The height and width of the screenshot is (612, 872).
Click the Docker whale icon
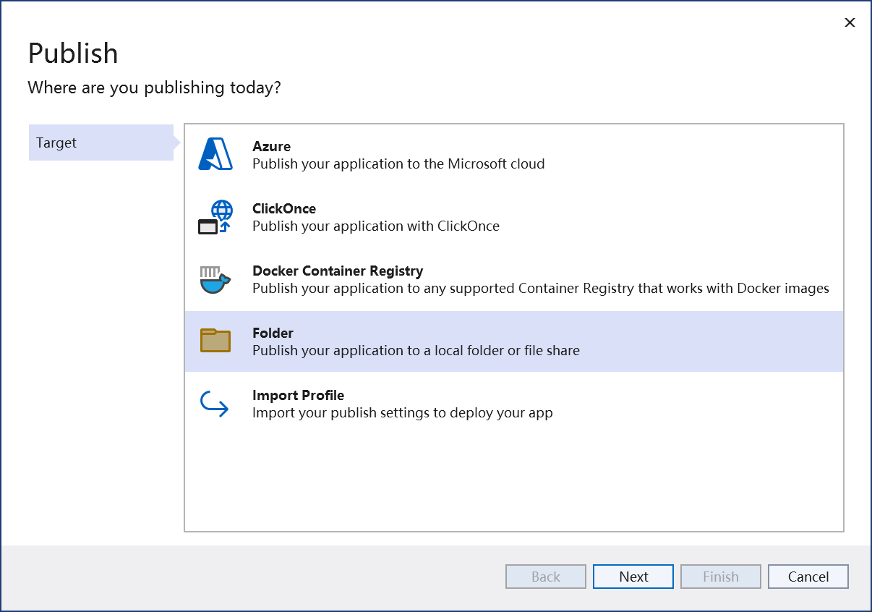215,279
